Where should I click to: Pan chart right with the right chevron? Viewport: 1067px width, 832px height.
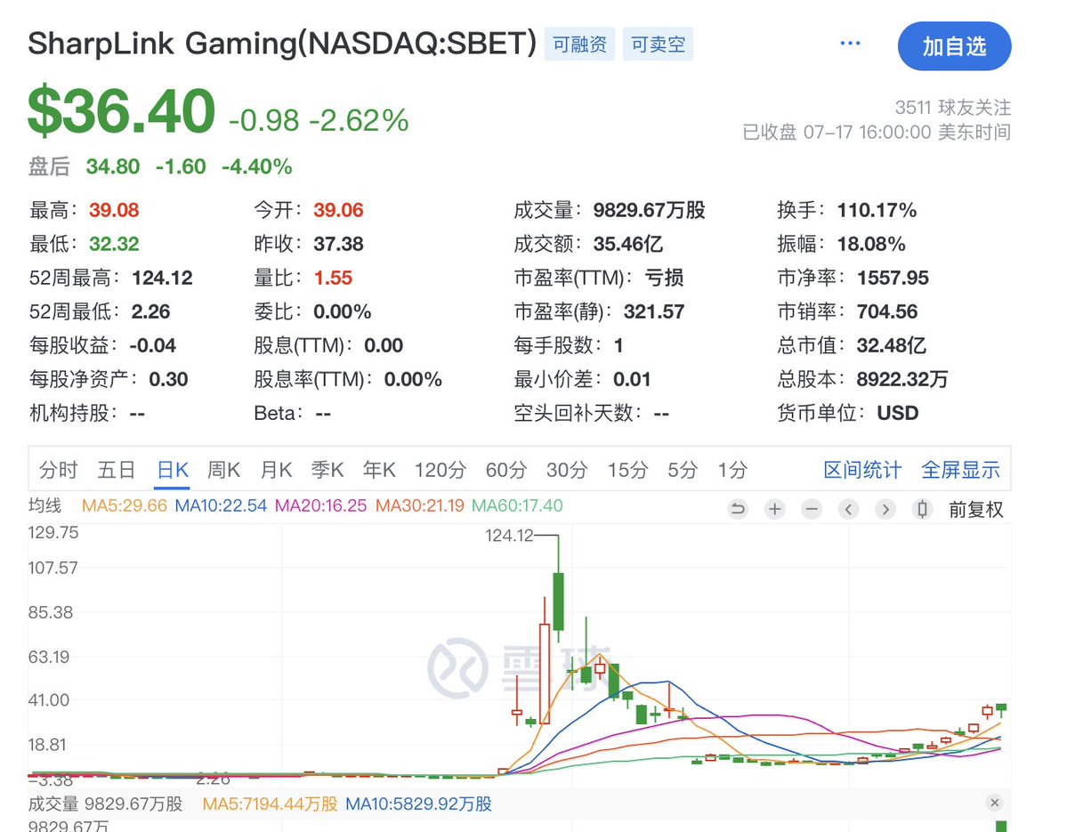(x=885, y=509)
